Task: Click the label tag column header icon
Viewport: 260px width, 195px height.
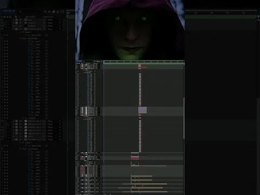Action: click(x=16, y=17)
